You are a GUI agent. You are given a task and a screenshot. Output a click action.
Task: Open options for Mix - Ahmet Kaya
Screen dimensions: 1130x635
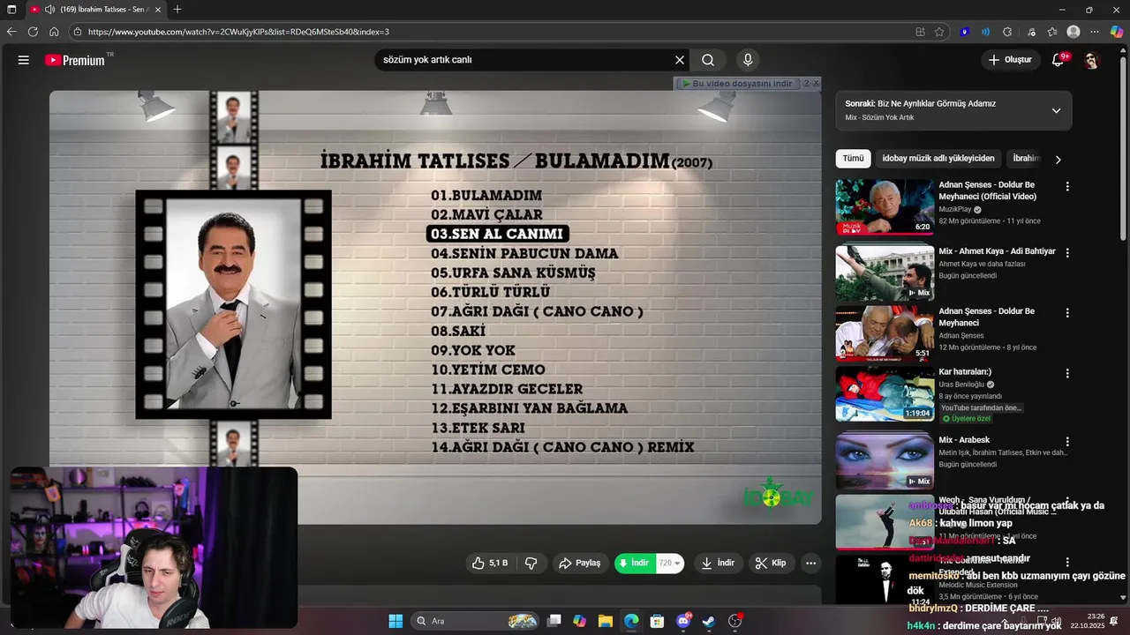[1067, 252]
